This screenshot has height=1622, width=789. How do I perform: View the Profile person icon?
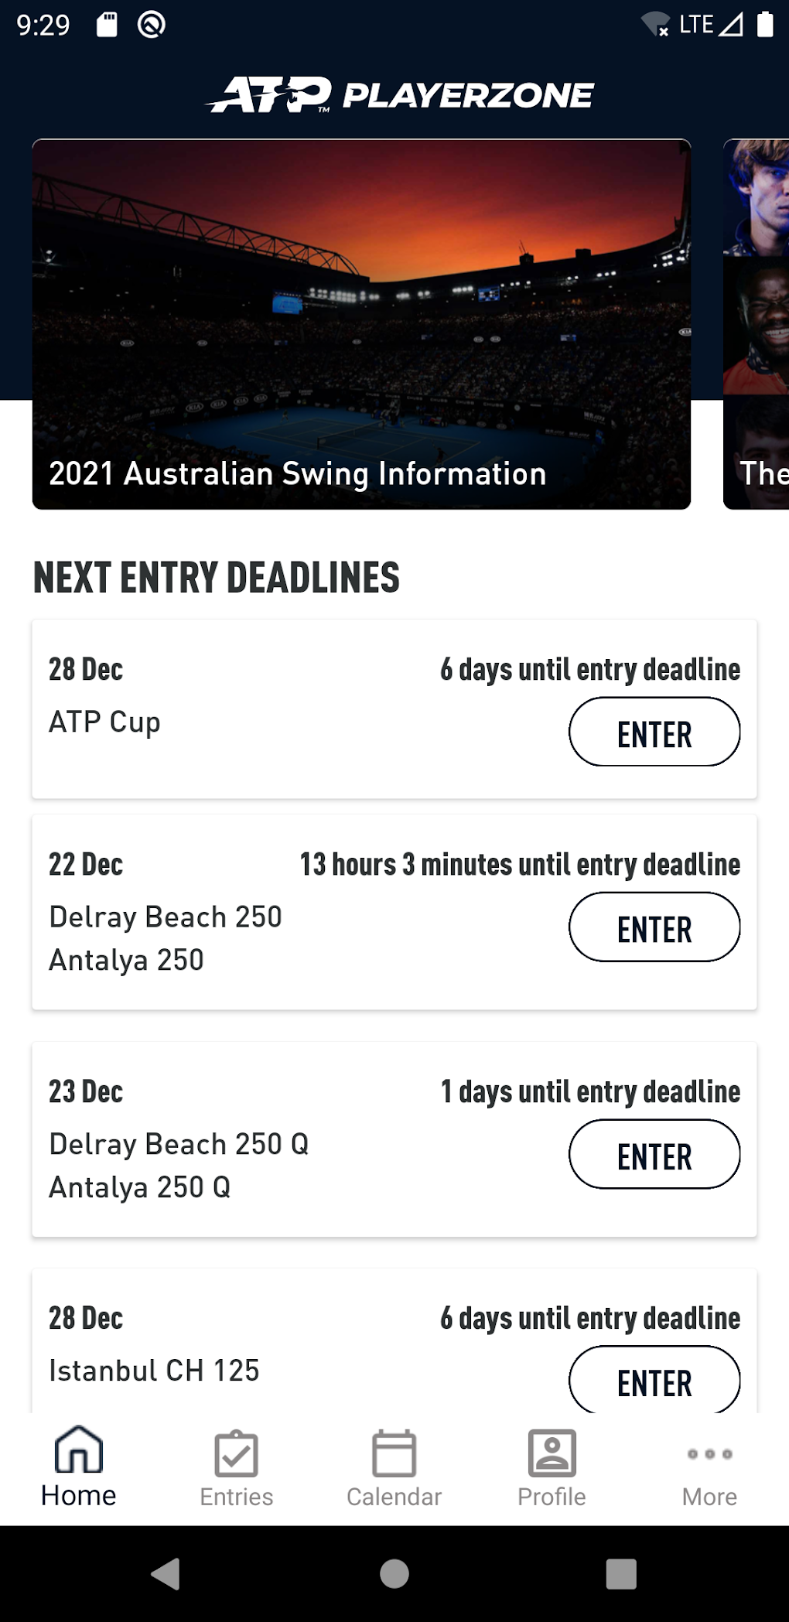pyautogui.click(x=552, y=1453)
